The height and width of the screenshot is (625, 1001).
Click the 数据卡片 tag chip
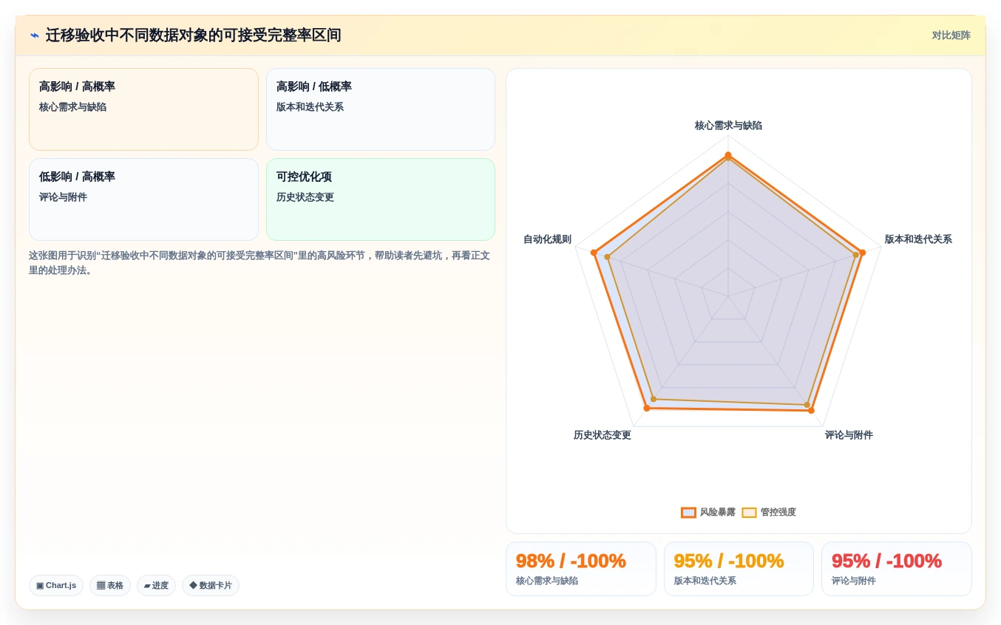(x=211, y=585)
